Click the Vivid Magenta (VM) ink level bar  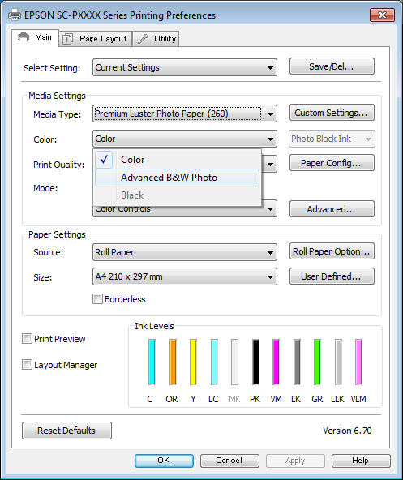click(276, 362)
